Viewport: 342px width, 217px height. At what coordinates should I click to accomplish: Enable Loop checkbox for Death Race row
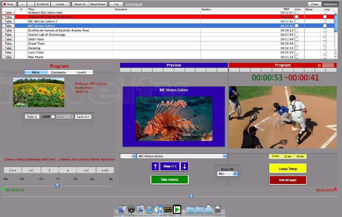(x=325, y=39)
